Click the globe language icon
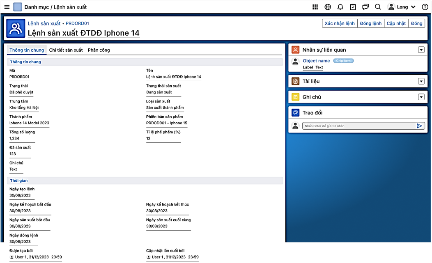The image size is (432, 263). tap(328, 7)
